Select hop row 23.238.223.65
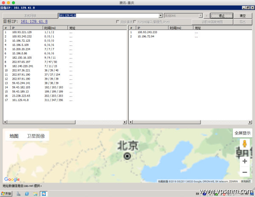Image resolution: width=255 pixels, height=197 pixels. coord(65,96)
